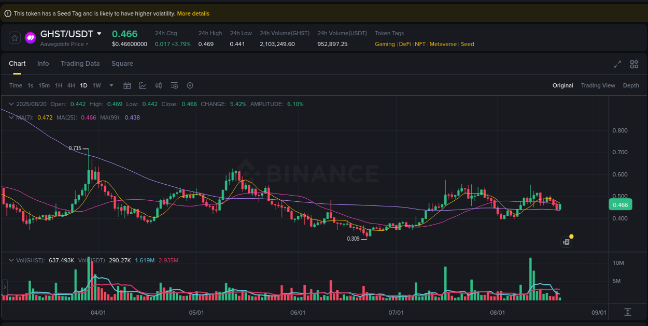This screenshot has height=326, width=648.
Task: Select the chart edit/drawing icon
Action: point(143,85)
